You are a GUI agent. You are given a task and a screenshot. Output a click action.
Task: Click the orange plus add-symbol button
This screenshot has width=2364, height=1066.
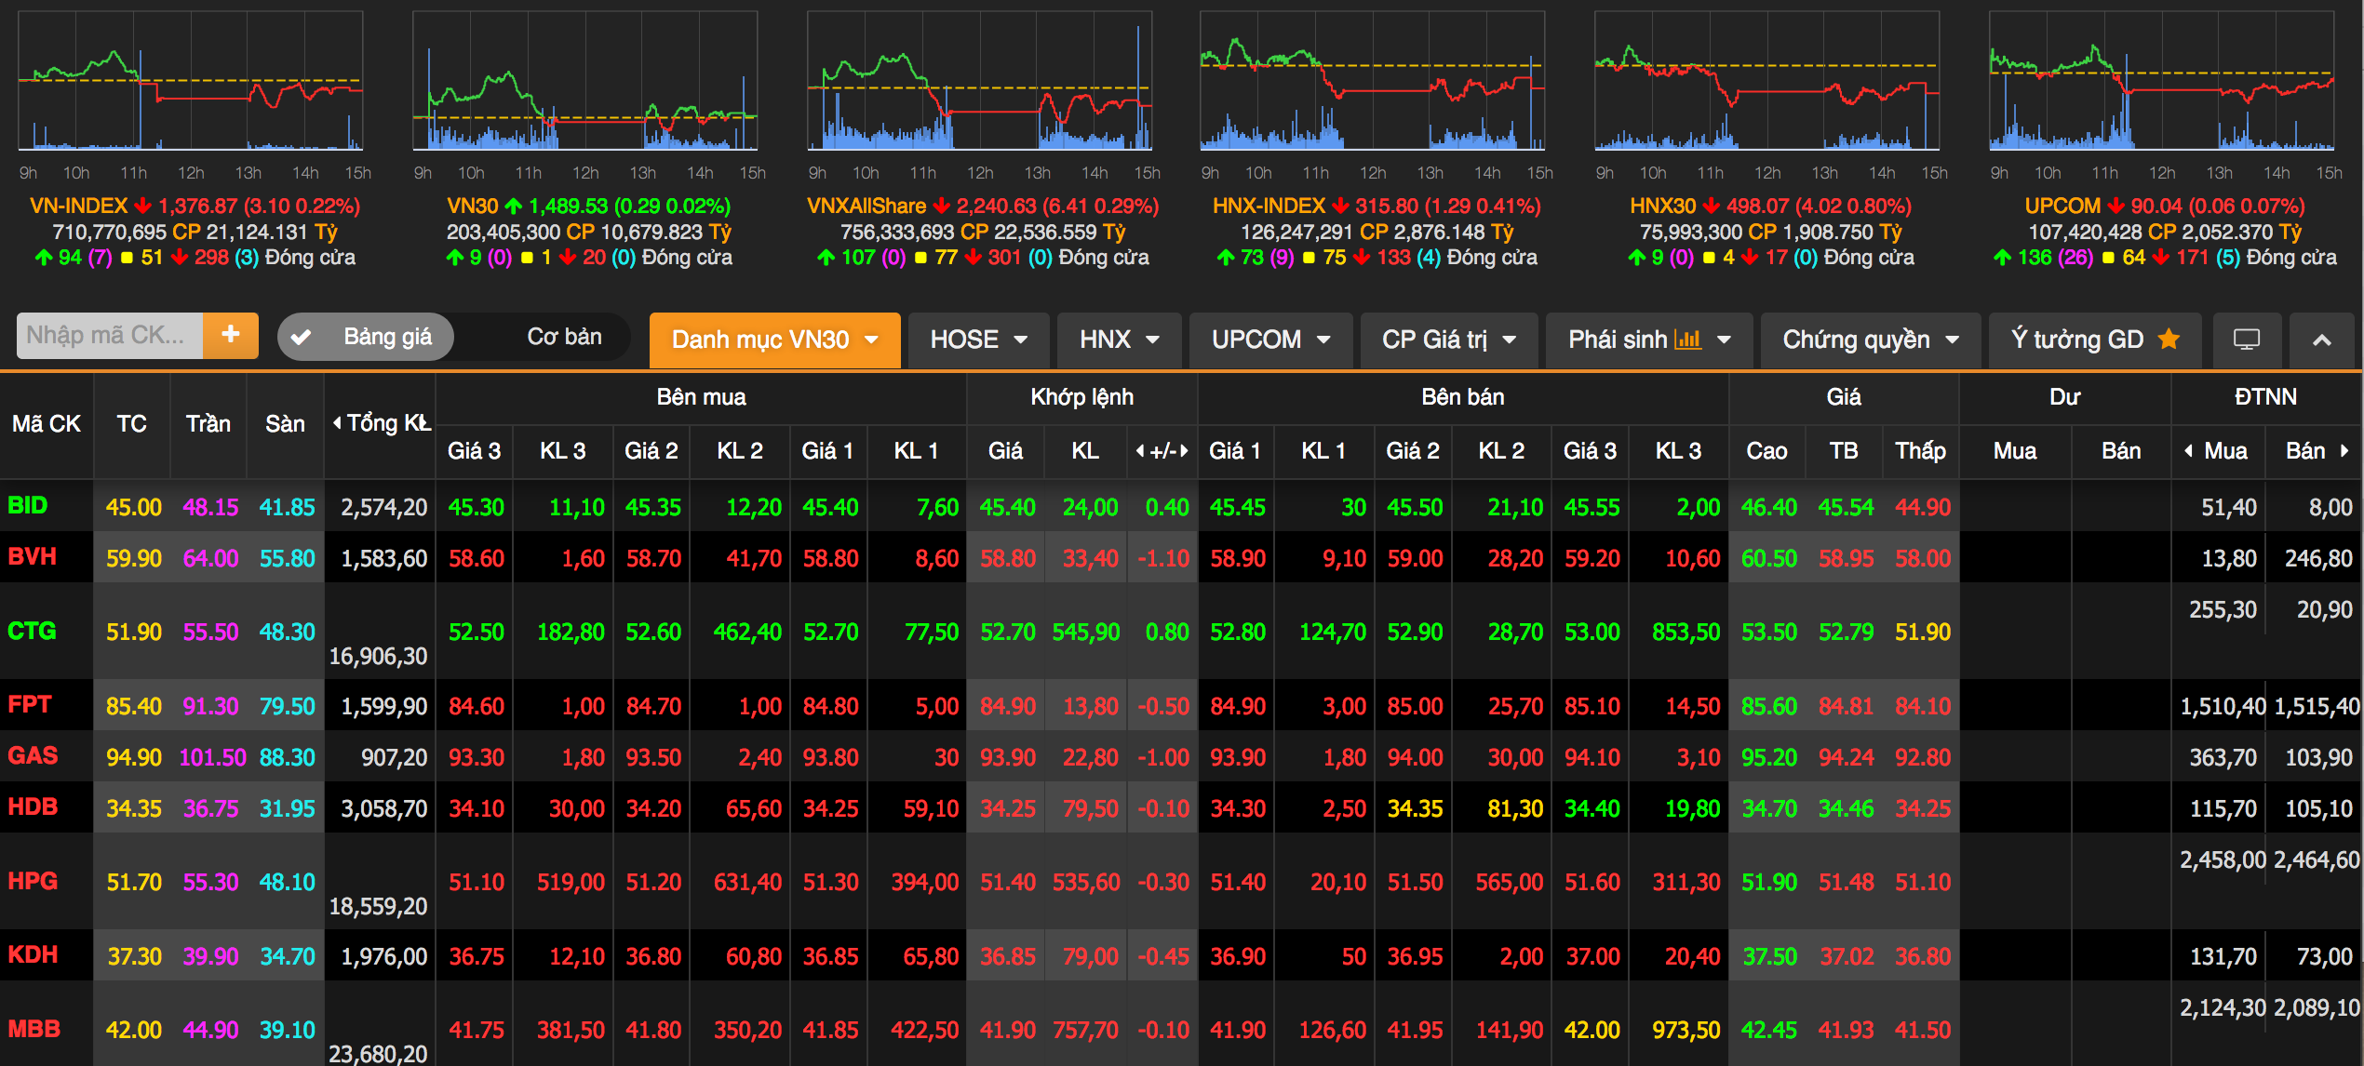(230, 335)
